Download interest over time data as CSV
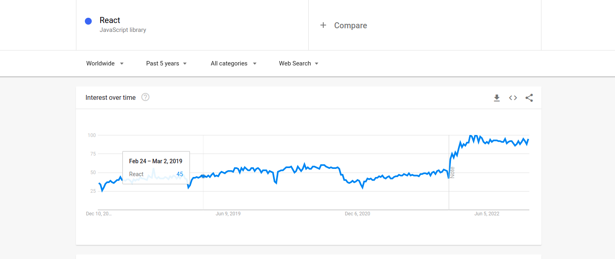 (497, 98)
